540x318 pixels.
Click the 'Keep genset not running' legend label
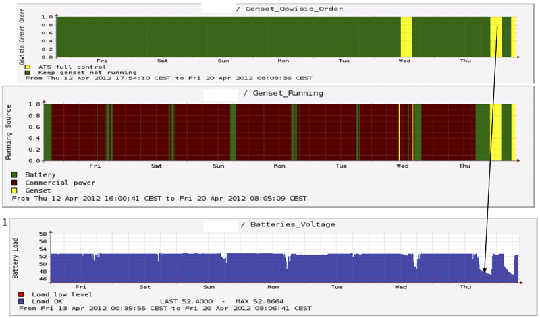pos(88,73)
